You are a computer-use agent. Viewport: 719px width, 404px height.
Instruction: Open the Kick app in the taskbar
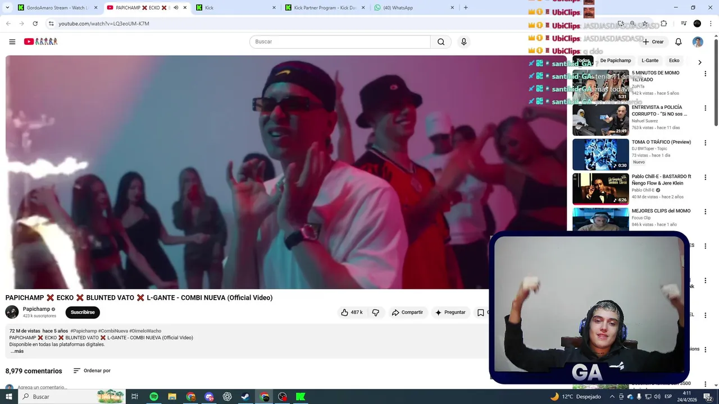301,397
